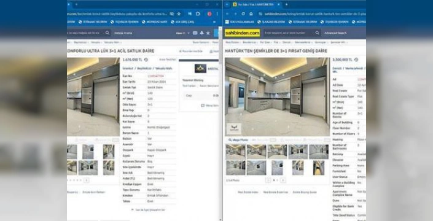Open the Real Estate Expertise link
The height and width of the screenshot is (221, 433).
tap(276, 192)
